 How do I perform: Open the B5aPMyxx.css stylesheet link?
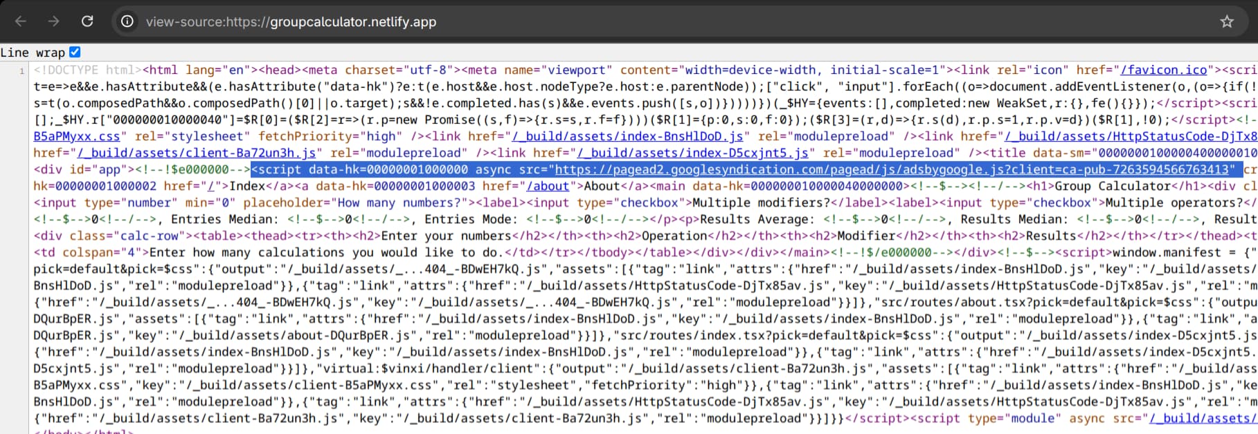(77, 136)
